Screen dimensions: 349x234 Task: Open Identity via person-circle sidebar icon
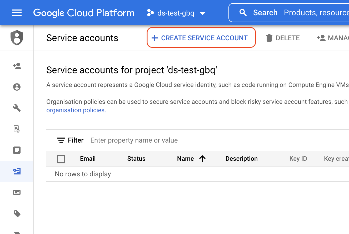[x=17, y=87]
